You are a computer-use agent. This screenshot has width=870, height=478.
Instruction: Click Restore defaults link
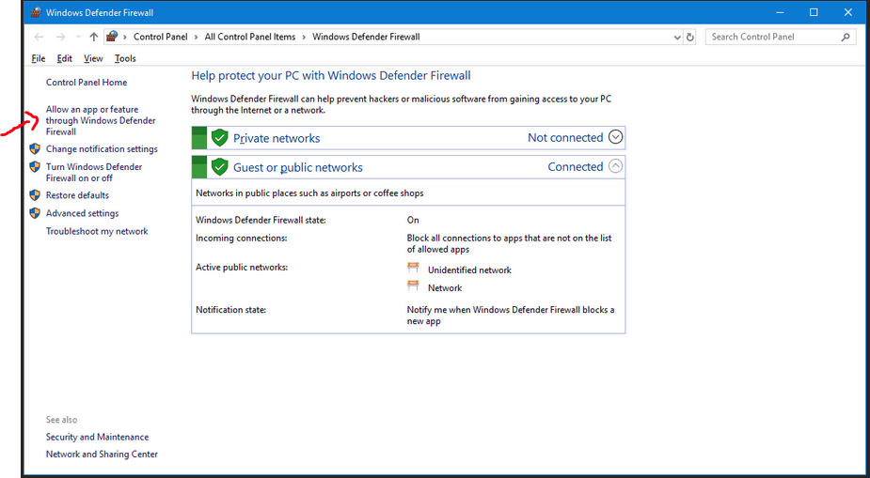(77, 195)
